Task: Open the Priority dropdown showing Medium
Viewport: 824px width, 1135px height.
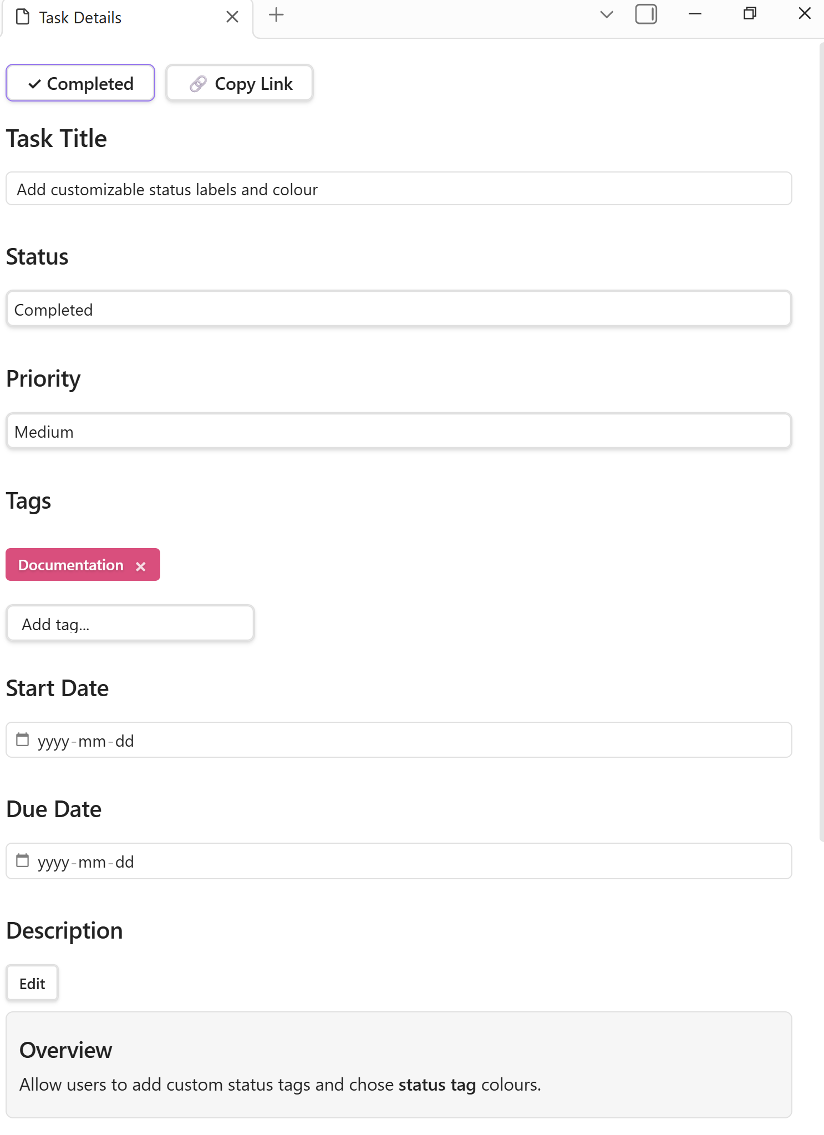Action: pyautogui.click(x=398, y=431)
